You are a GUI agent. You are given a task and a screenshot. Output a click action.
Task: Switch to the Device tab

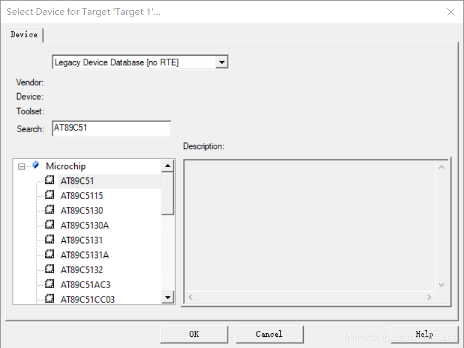(x=24, y=34)
